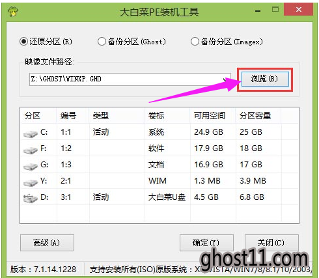The width and height of the screenshot is (319, 278).
Task: Click the 文档 volume label
Action: coord(156,165)
